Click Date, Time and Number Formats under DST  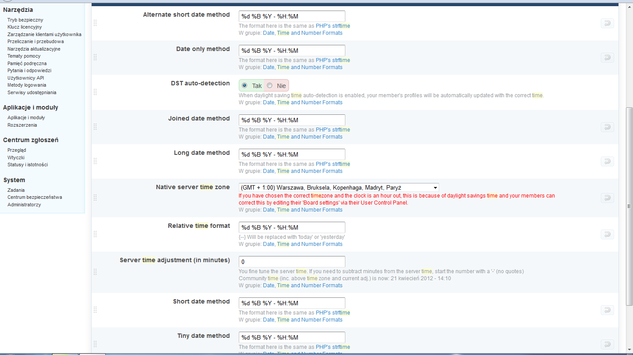[x=302, y=102]
